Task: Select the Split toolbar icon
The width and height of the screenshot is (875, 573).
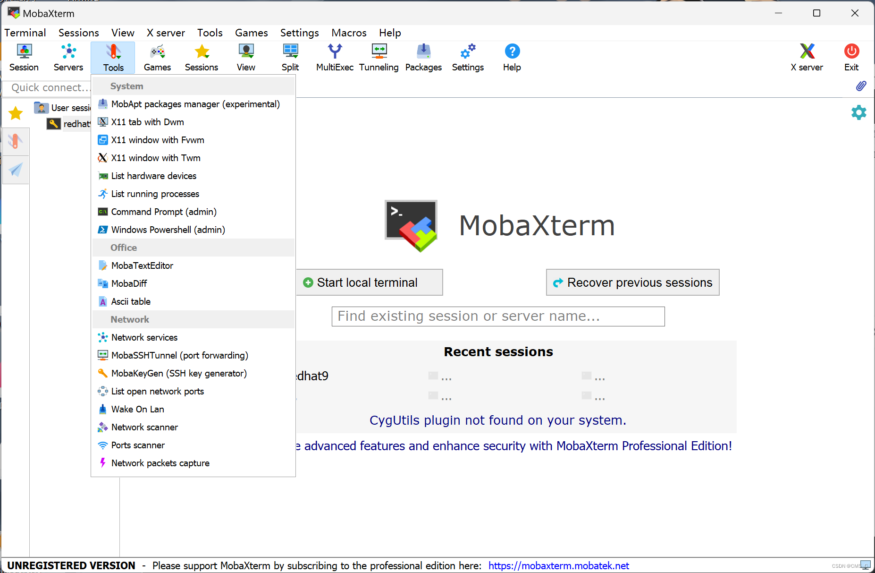Action: [290, 58]
